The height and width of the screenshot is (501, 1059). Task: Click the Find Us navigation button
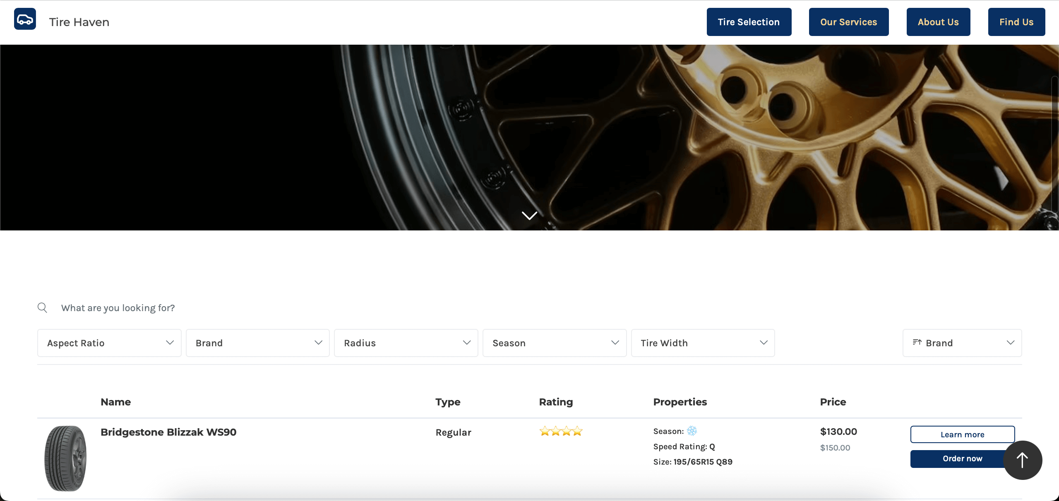tap(1016, 22)
